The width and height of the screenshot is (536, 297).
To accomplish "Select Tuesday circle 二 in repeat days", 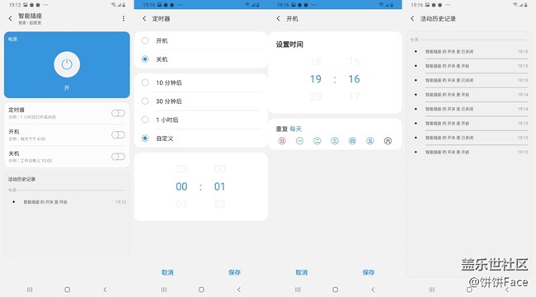I will (317, 140).
